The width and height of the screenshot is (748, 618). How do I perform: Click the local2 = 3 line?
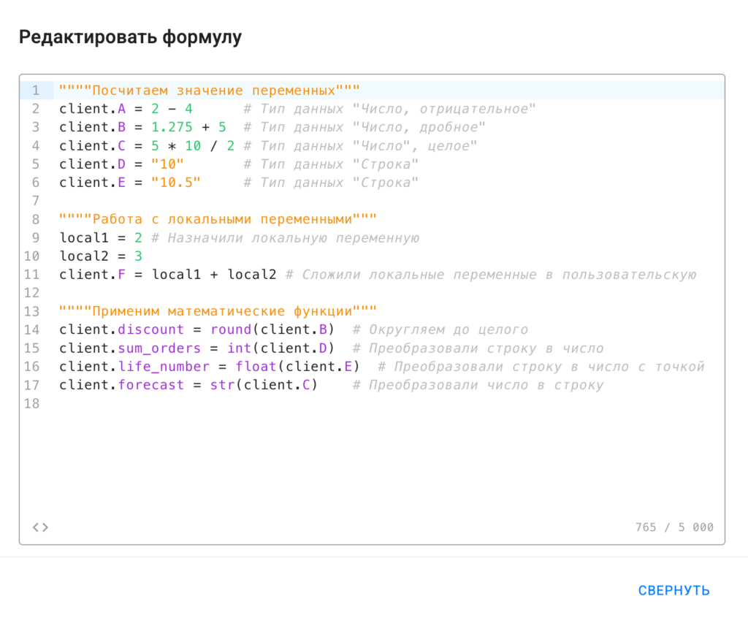pyautogui.click(x=100, y=256)
